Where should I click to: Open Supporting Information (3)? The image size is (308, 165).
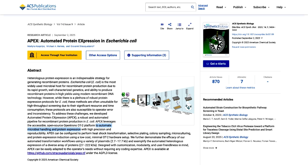click(x=147, y=55)
